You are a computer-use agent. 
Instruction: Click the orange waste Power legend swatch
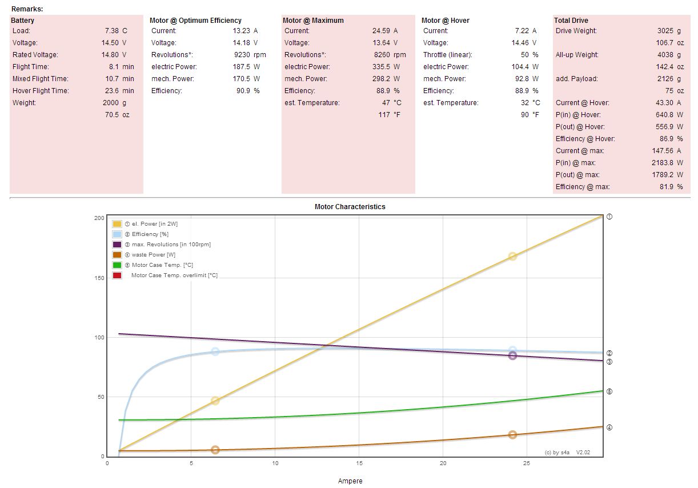(117, 255)
